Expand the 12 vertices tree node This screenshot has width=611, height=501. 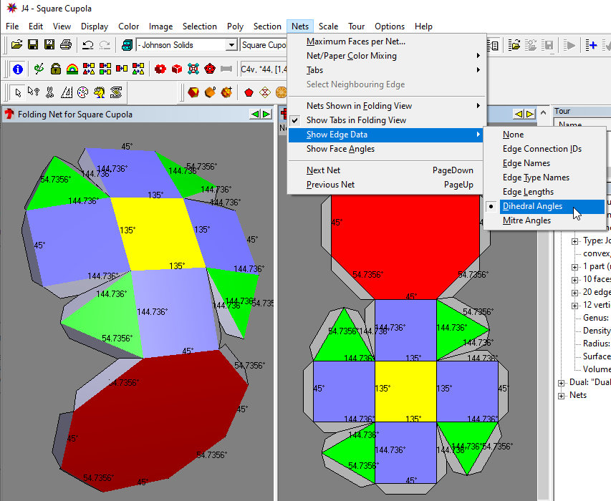[574, 306]
